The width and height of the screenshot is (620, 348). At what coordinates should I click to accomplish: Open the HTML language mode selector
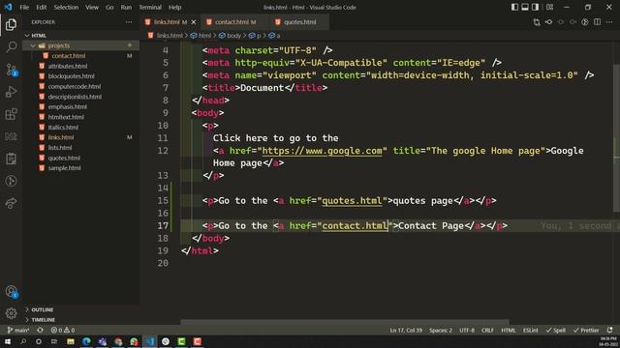pyautogui.click(x=508, y=330)
